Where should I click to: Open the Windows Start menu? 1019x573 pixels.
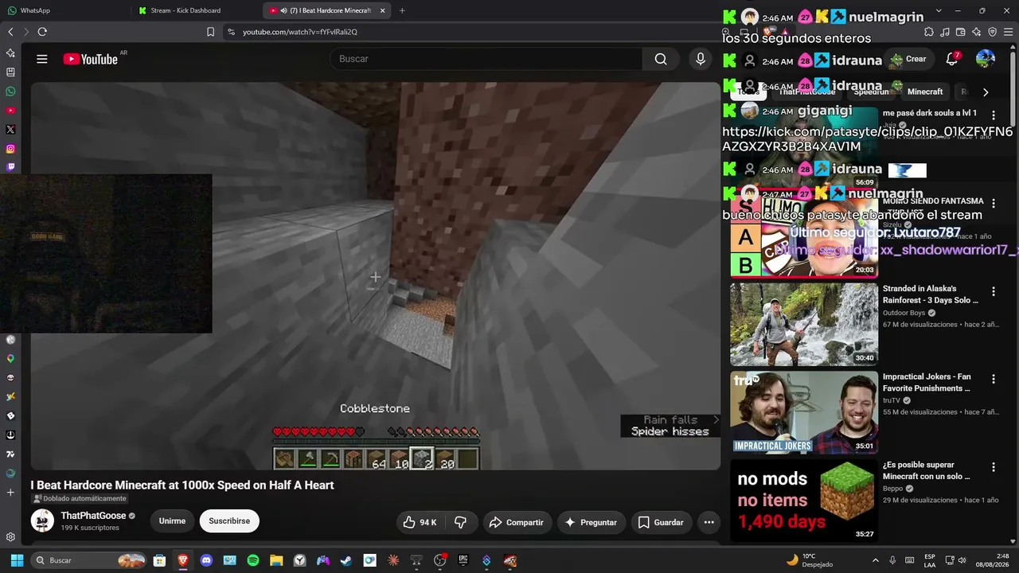[x=17, y=560]
